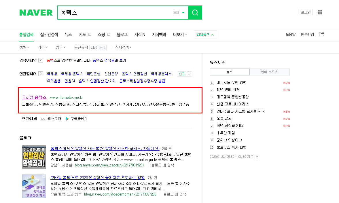Click 블로그 내 검색 for 작은 행복 느낀 하루
339x203 pixels.
(x=175, y=194)
